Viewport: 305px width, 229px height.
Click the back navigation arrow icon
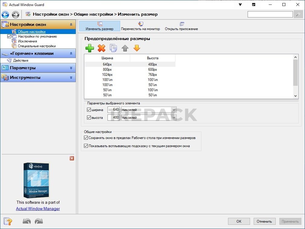[5, 14]
